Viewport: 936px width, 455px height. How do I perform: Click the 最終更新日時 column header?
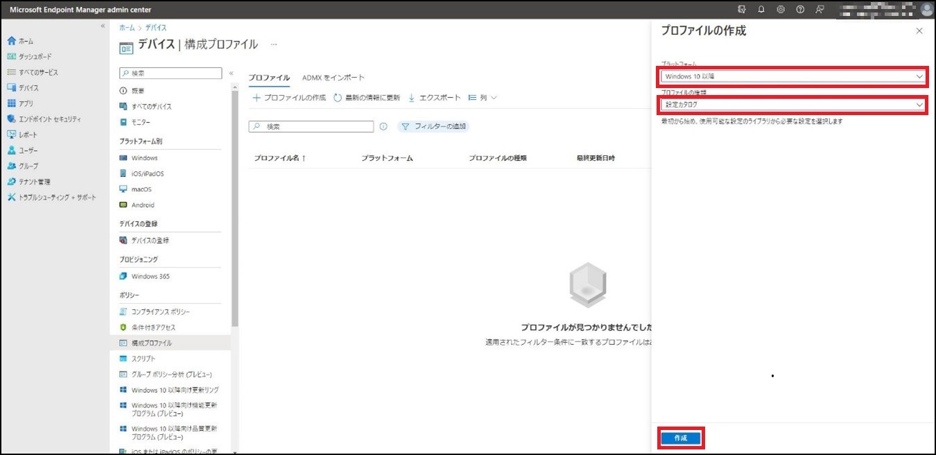(x=596, y=158)
